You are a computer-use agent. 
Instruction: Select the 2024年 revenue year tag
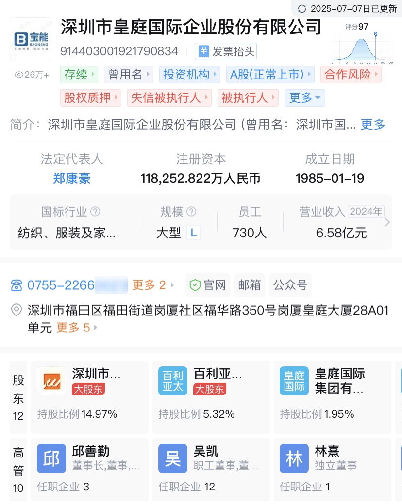point(366,211)
